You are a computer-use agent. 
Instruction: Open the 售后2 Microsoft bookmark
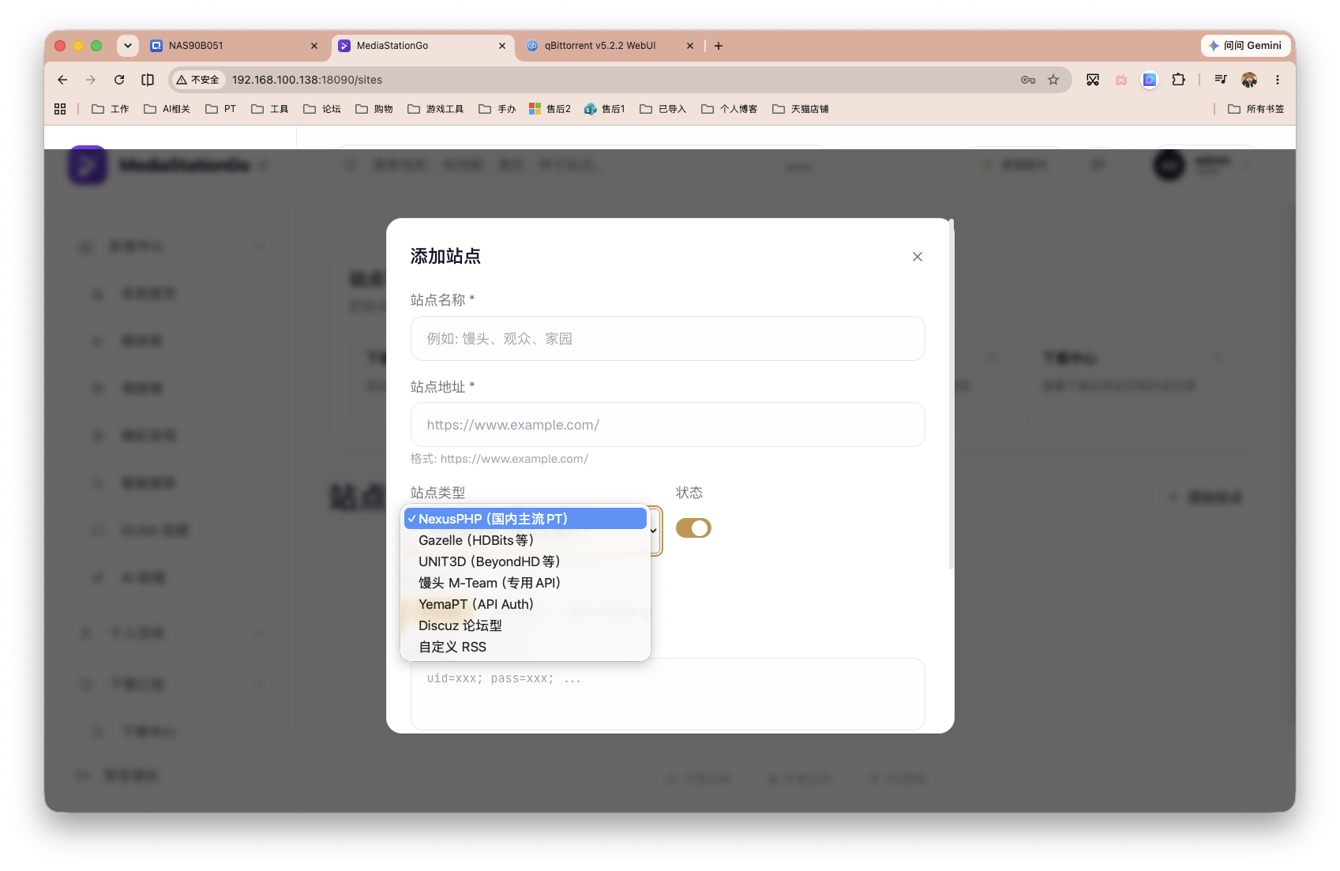tap(550, 109)
